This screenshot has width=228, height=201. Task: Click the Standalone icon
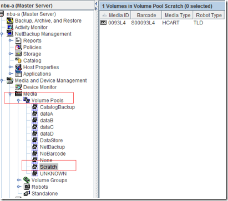coord(27,193)
